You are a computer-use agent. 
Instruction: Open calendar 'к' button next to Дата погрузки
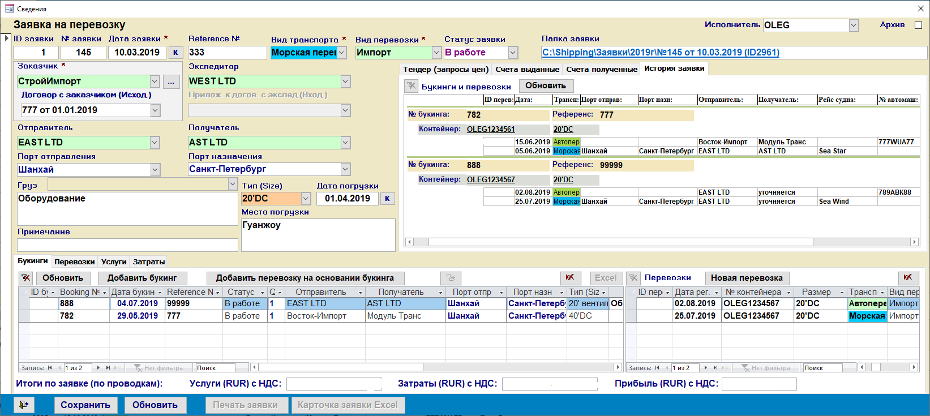click(387, 199)
